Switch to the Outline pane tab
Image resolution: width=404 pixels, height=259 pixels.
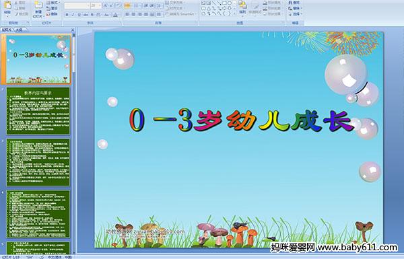pos(18,30)
